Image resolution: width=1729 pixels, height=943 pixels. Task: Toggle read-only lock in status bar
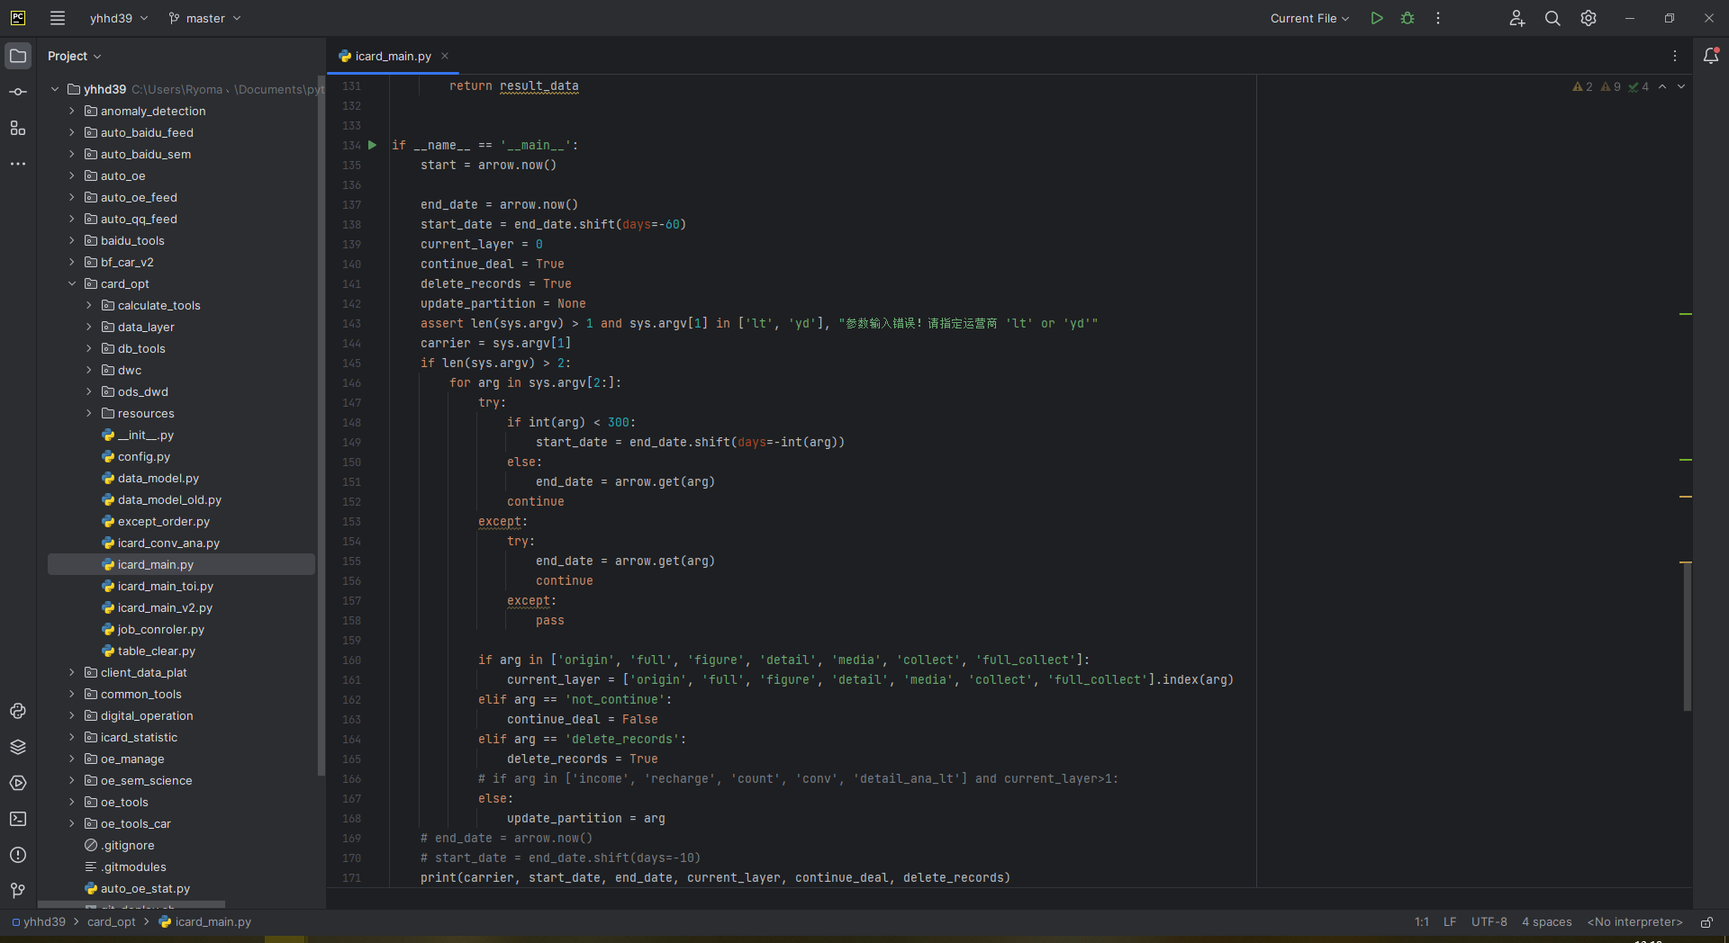[x=1706, y=922]
